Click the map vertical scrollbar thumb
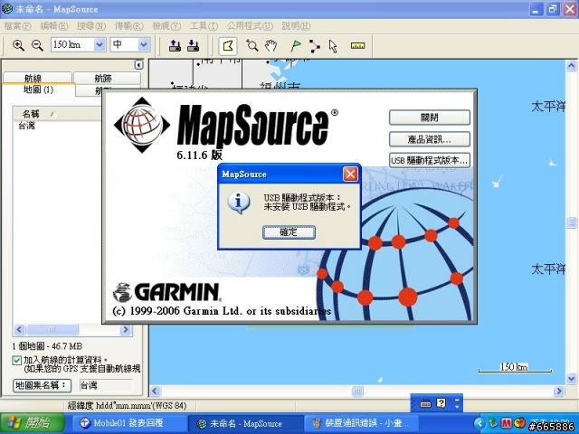 coord(571,222)
